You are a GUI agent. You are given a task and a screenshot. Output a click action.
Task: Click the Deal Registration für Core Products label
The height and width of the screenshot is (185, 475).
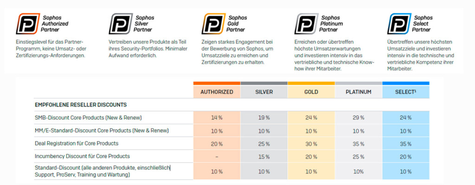77,143
